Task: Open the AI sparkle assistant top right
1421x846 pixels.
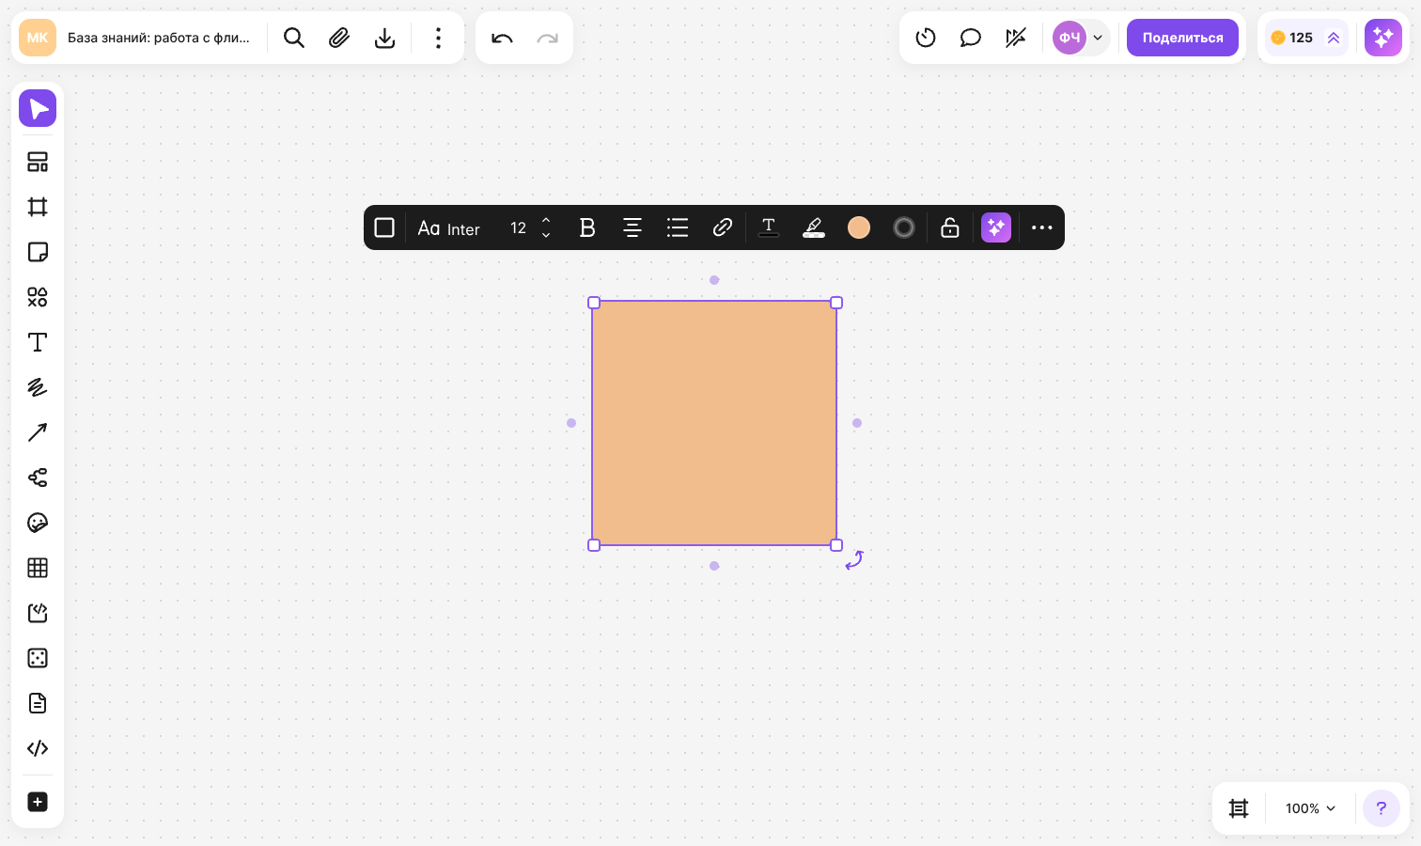Action: [x=1383, y=38]
